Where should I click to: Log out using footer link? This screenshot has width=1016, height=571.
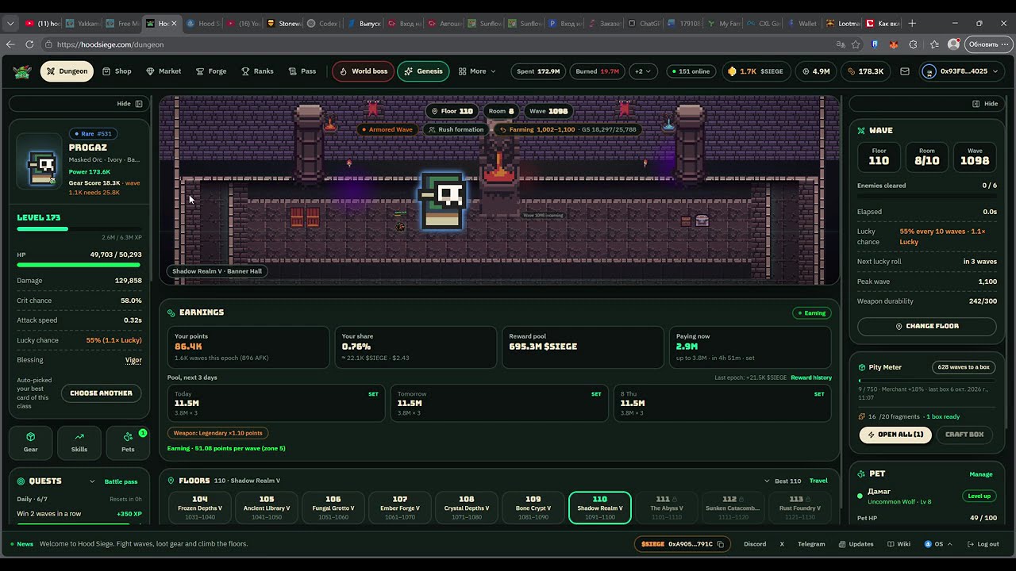click(983, 544)
